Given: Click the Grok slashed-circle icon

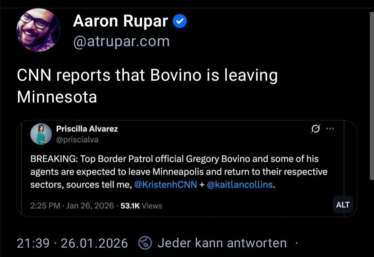Looking at the screenshot, I should click(315, 129).
